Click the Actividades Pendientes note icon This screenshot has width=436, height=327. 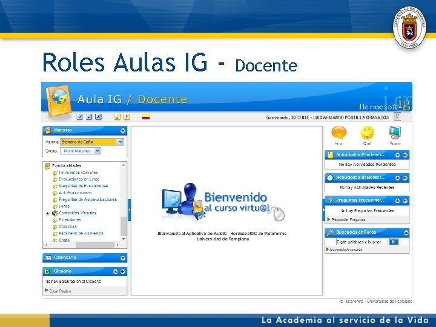(330, 155)
